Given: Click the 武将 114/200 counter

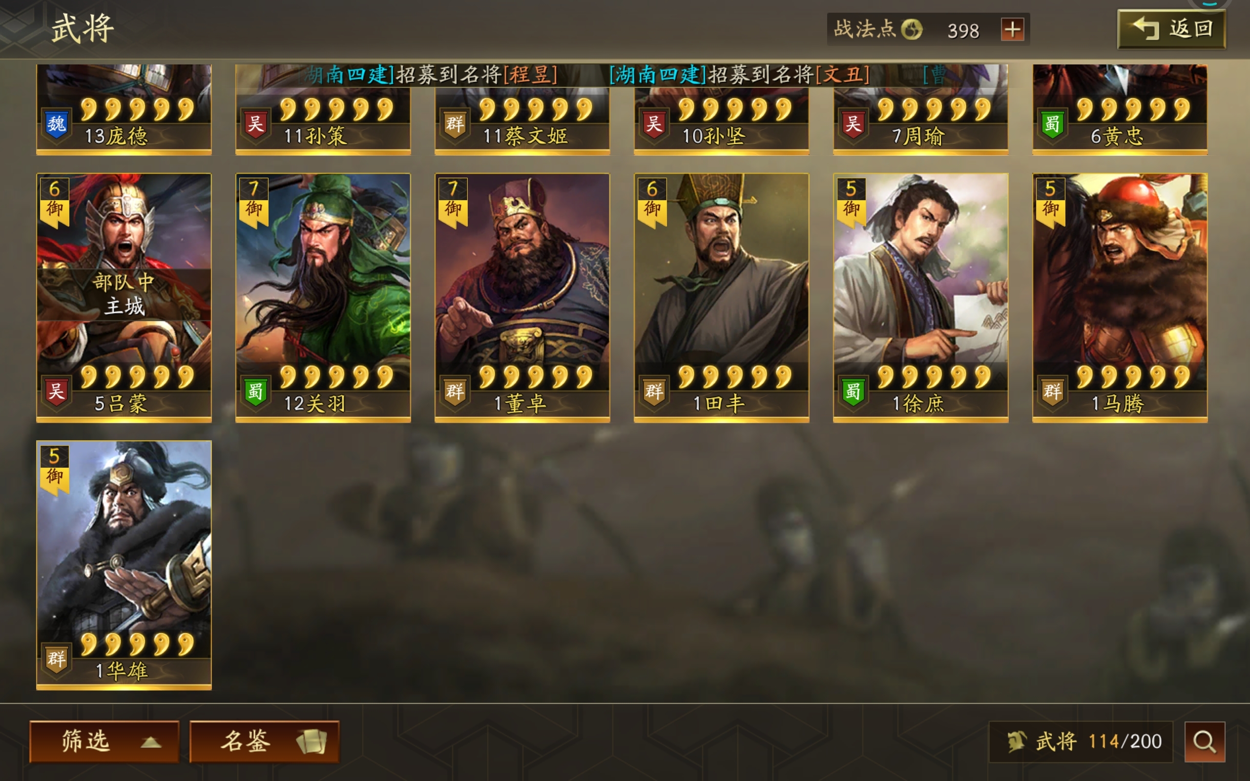Looking at the screenshot, I should [x=1081, y=741].
